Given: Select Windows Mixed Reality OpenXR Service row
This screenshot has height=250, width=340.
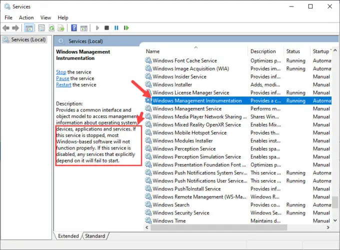Looking at the screenshot, I should pyautogui.click(x=238, y=124).
